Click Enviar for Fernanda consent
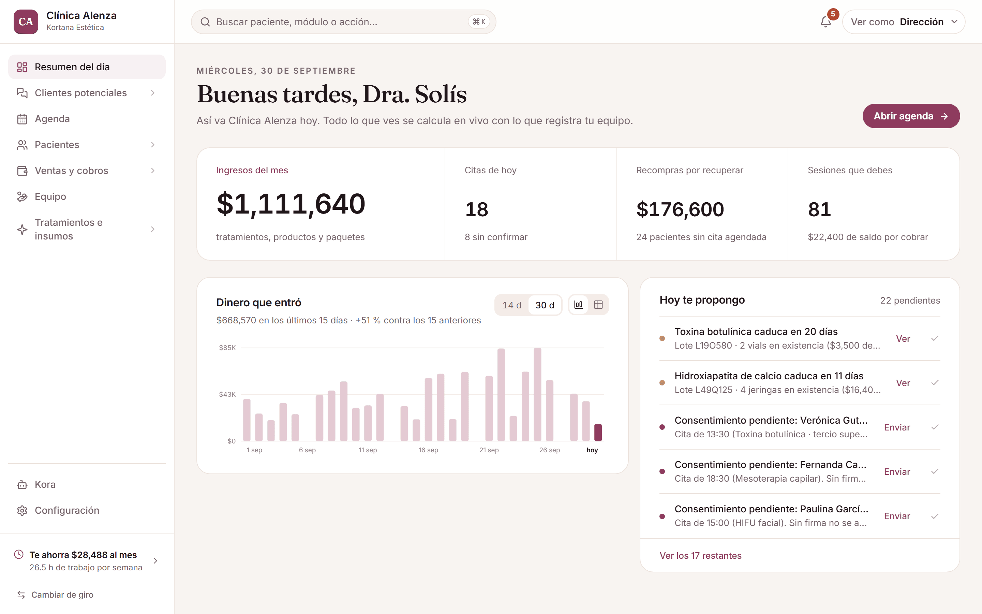The image size is (982, 614). tap(897, 471)
